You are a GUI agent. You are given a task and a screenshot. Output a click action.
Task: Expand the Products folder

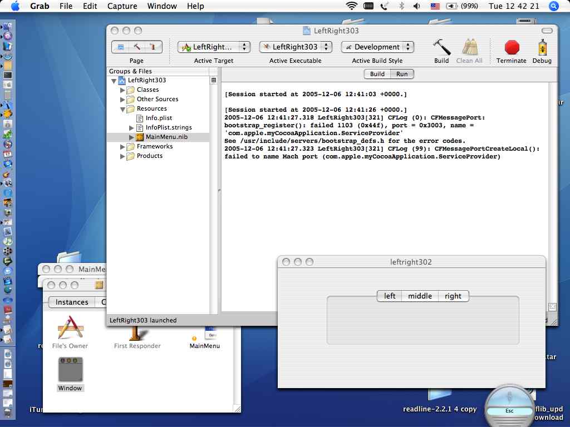(122, 156)
